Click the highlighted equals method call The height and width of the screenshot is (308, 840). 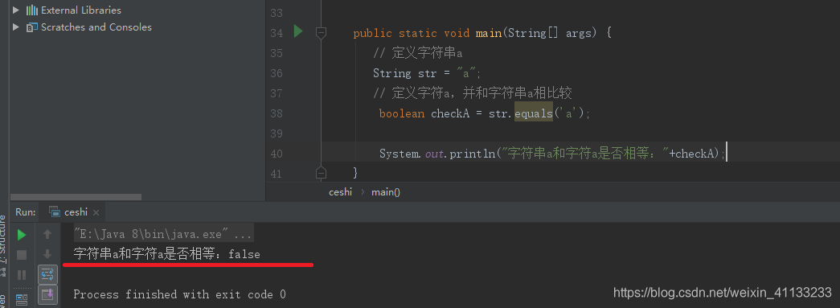pos(534,113)
